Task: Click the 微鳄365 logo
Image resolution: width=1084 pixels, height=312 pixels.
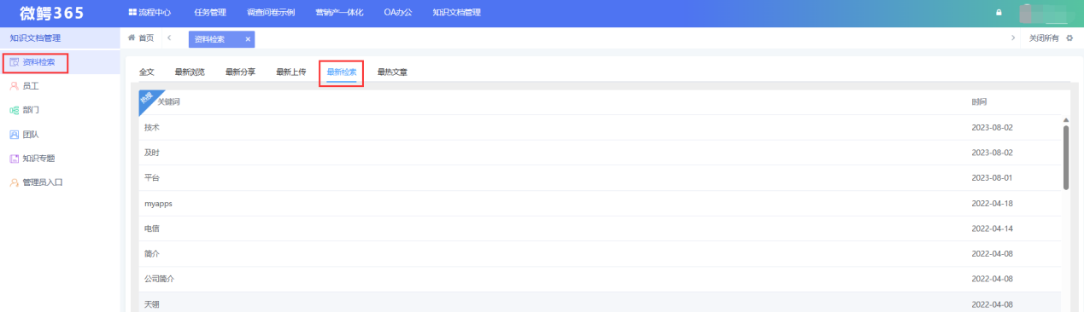Action: click(52, 13)
